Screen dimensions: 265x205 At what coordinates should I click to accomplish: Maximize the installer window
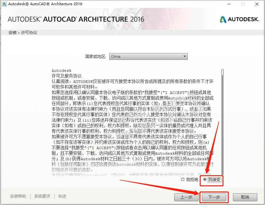pos(243,4)
